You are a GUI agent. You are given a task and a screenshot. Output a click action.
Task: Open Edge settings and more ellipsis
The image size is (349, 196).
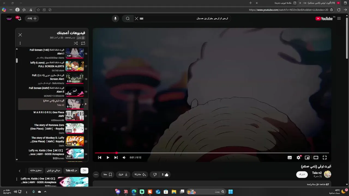pyautogui.click(x=11, y=10)
